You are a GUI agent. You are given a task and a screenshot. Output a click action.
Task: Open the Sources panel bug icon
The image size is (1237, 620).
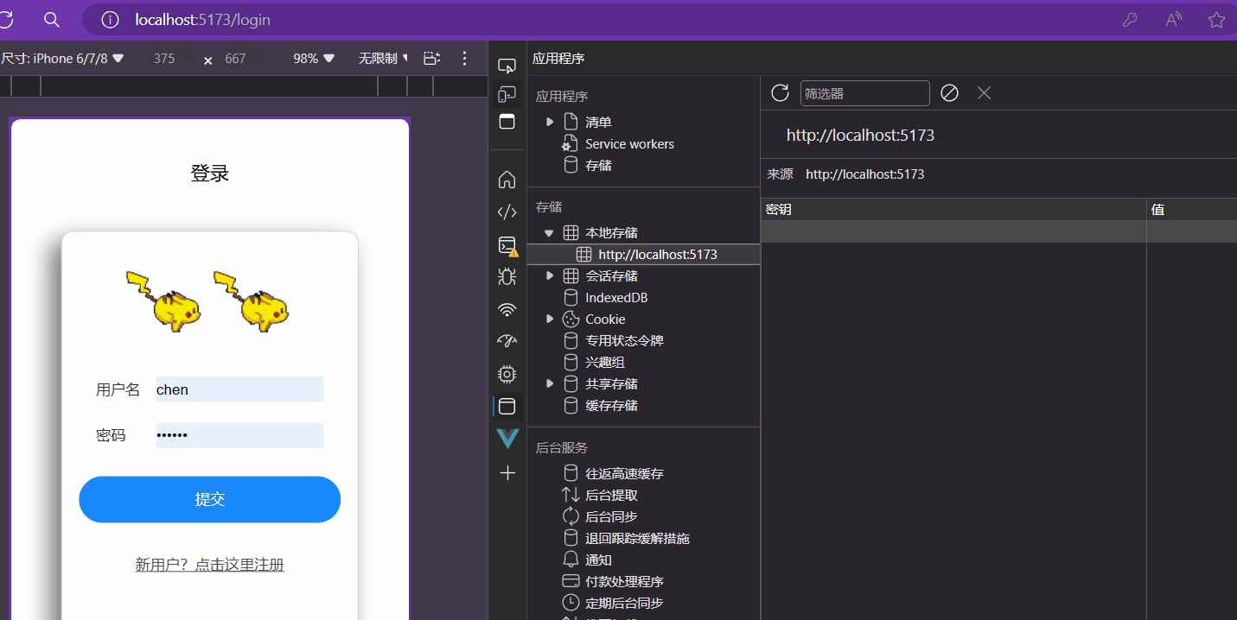pos(507,277)
